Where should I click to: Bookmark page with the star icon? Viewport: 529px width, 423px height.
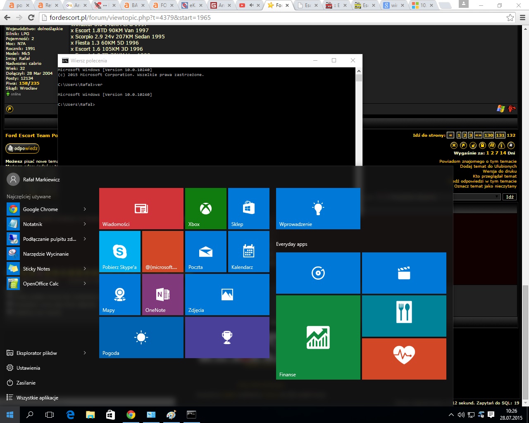coord(510,18)
